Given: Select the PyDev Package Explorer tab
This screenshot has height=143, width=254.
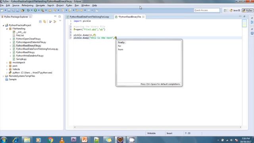Looking at the screenshot, I should pos(16,17).
